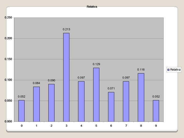Select the bar for category 6
Viewport: 184px width, 138px height.
[x=111, y=107]
